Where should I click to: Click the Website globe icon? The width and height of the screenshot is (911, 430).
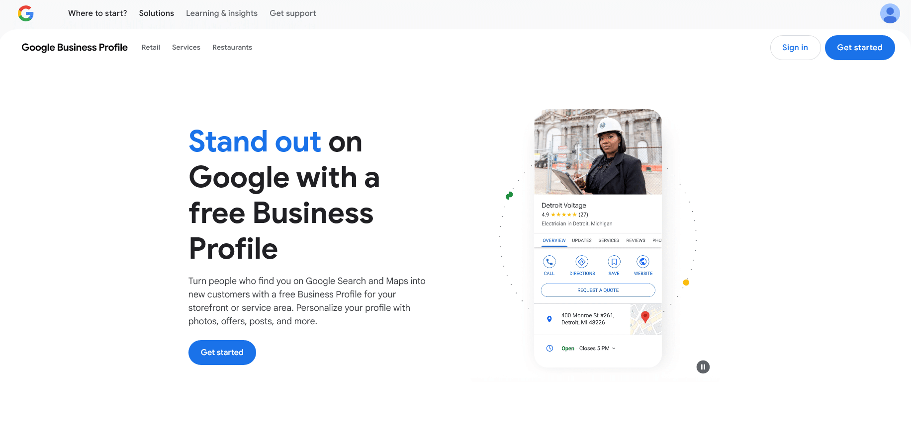point(643,262)
